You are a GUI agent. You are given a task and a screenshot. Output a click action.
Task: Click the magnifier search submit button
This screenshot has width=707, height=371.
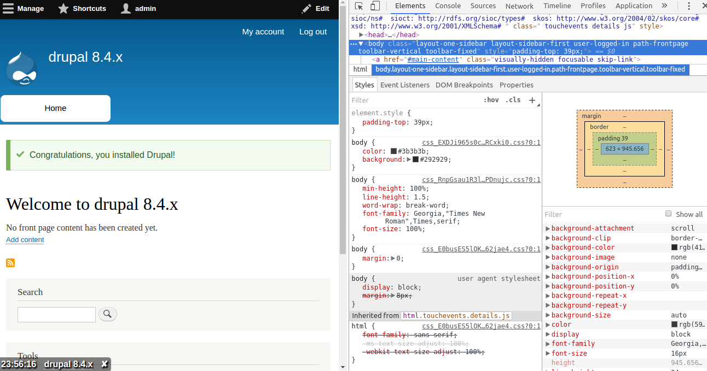pyautogui.click(x=108, y=314)
